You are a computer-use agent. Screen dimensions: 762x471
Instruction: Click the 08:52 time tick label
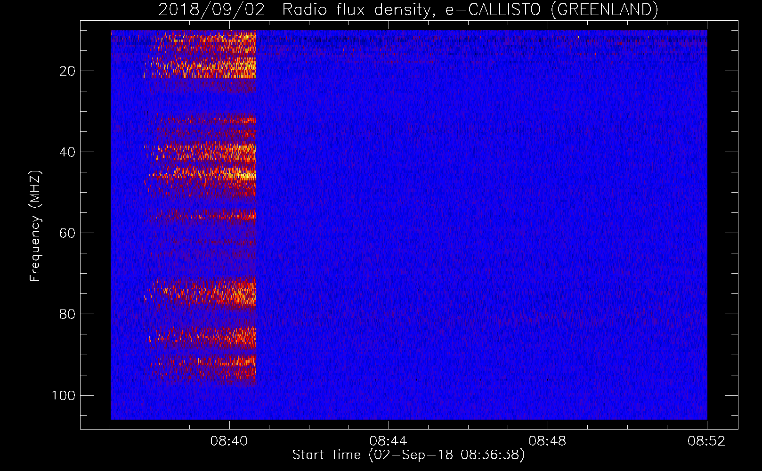click(x=706, y=441)
